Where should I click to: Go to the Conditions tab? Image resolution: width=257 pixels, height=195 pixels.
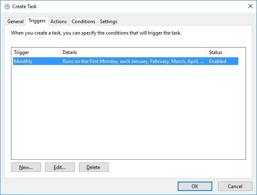(83, 22)
